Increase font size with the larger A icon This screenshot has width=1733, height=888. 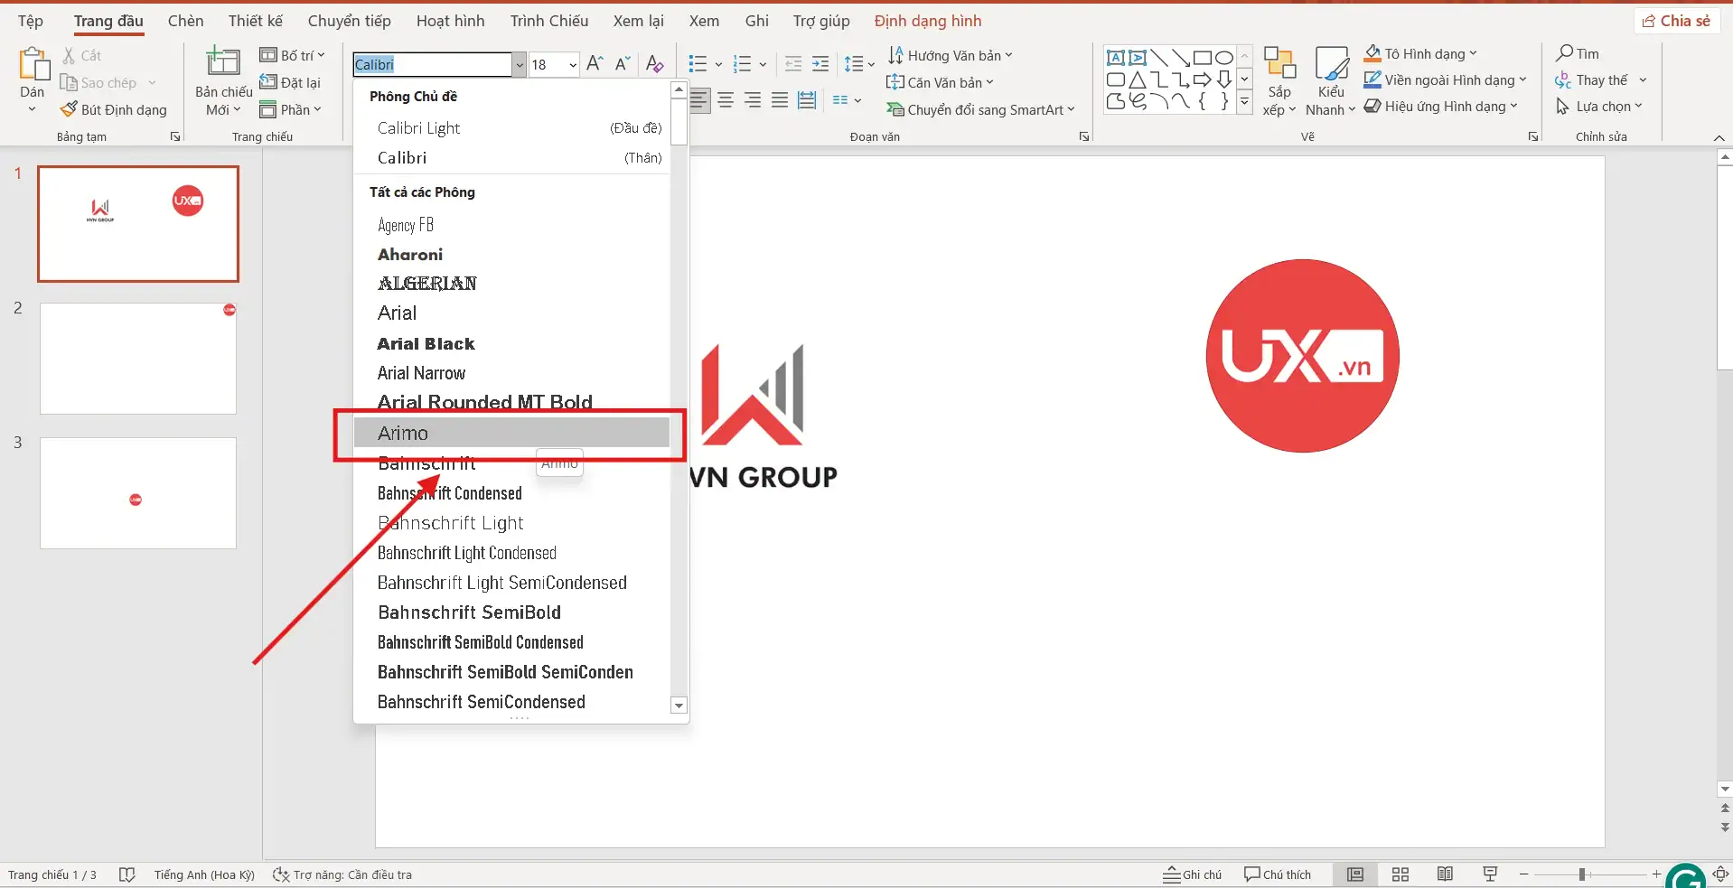[595, 63]
